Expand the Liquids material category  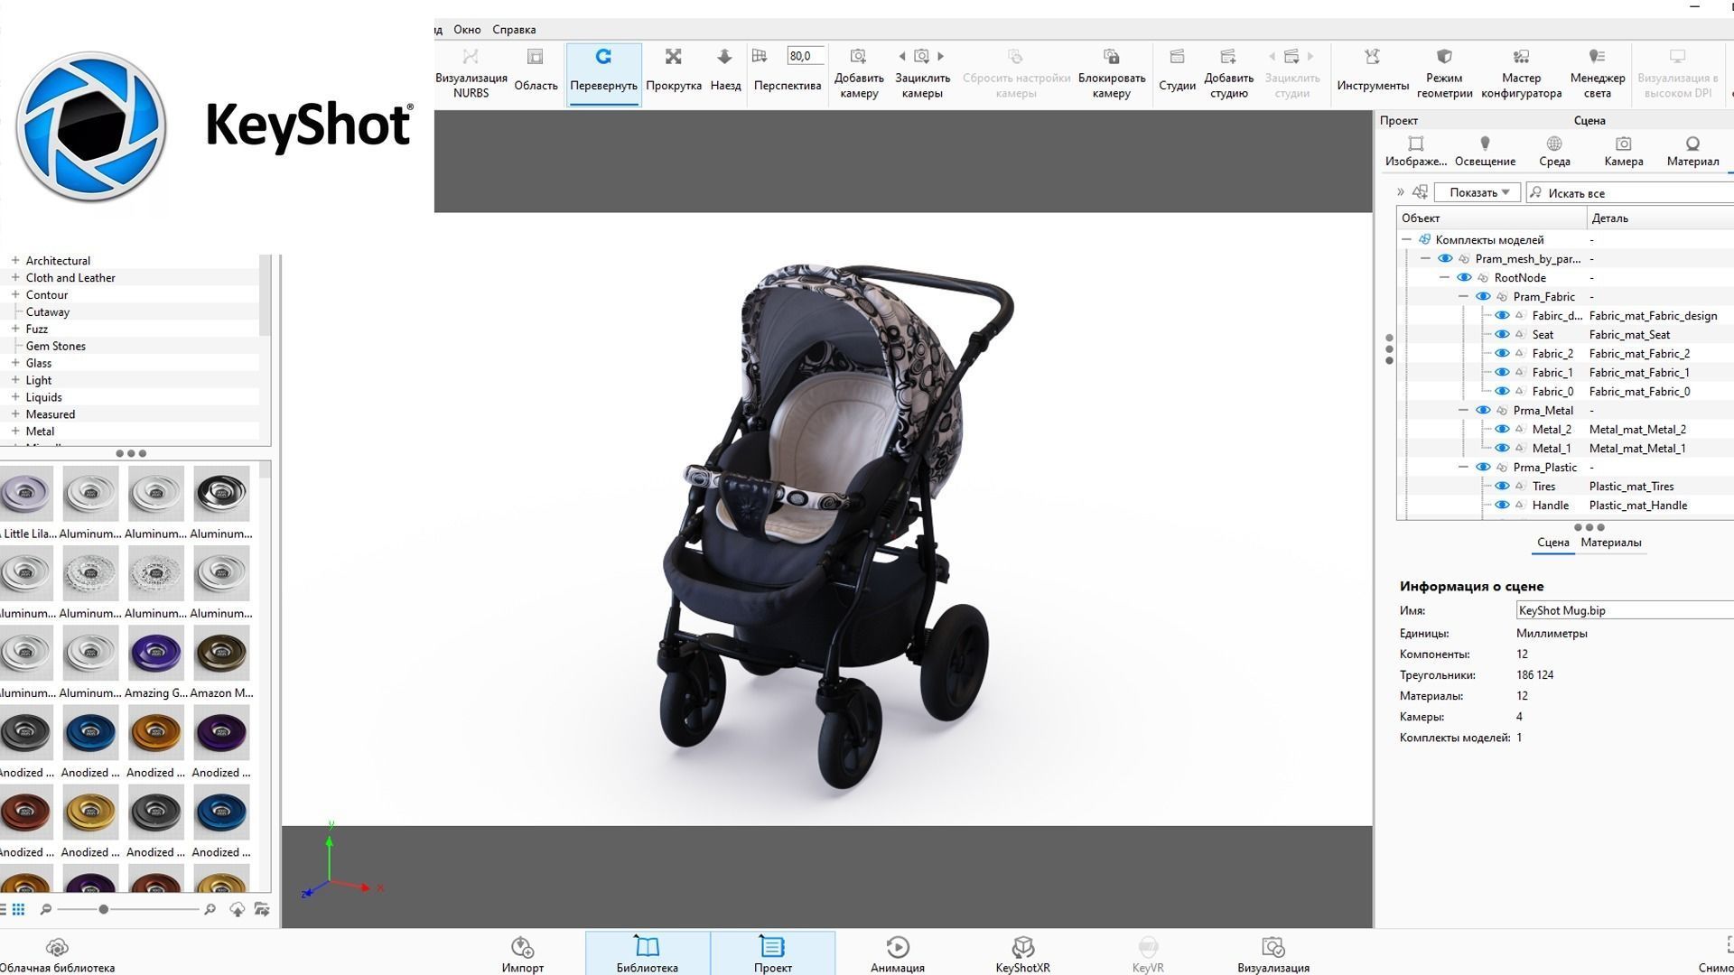point(15,397)
